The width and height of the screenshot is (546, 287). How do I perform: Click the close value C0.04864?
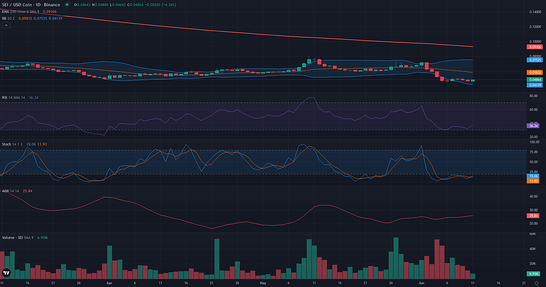point(135,5)
